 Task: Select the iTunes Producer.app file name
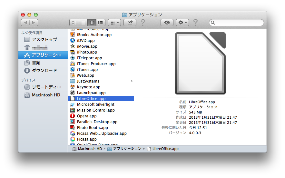(x=96, y=64)
